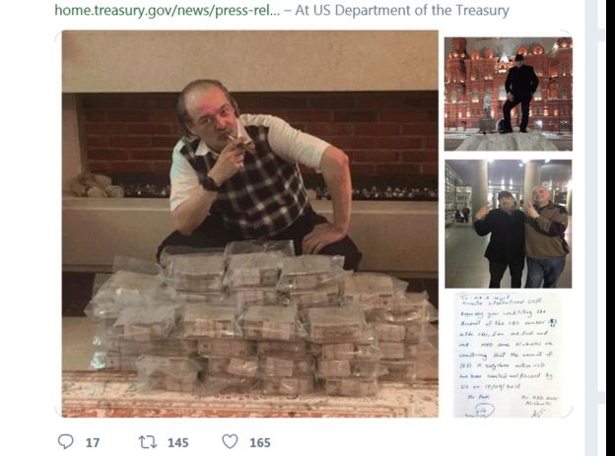This screenshot has height=456, width=615.
Task: Click the man in the striped sweater
Action: (x=547, y=237)
